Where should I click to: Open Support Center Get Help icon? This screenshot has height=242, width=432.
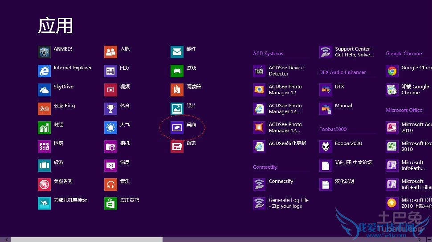pyautogui.click(x=326, y=52)
